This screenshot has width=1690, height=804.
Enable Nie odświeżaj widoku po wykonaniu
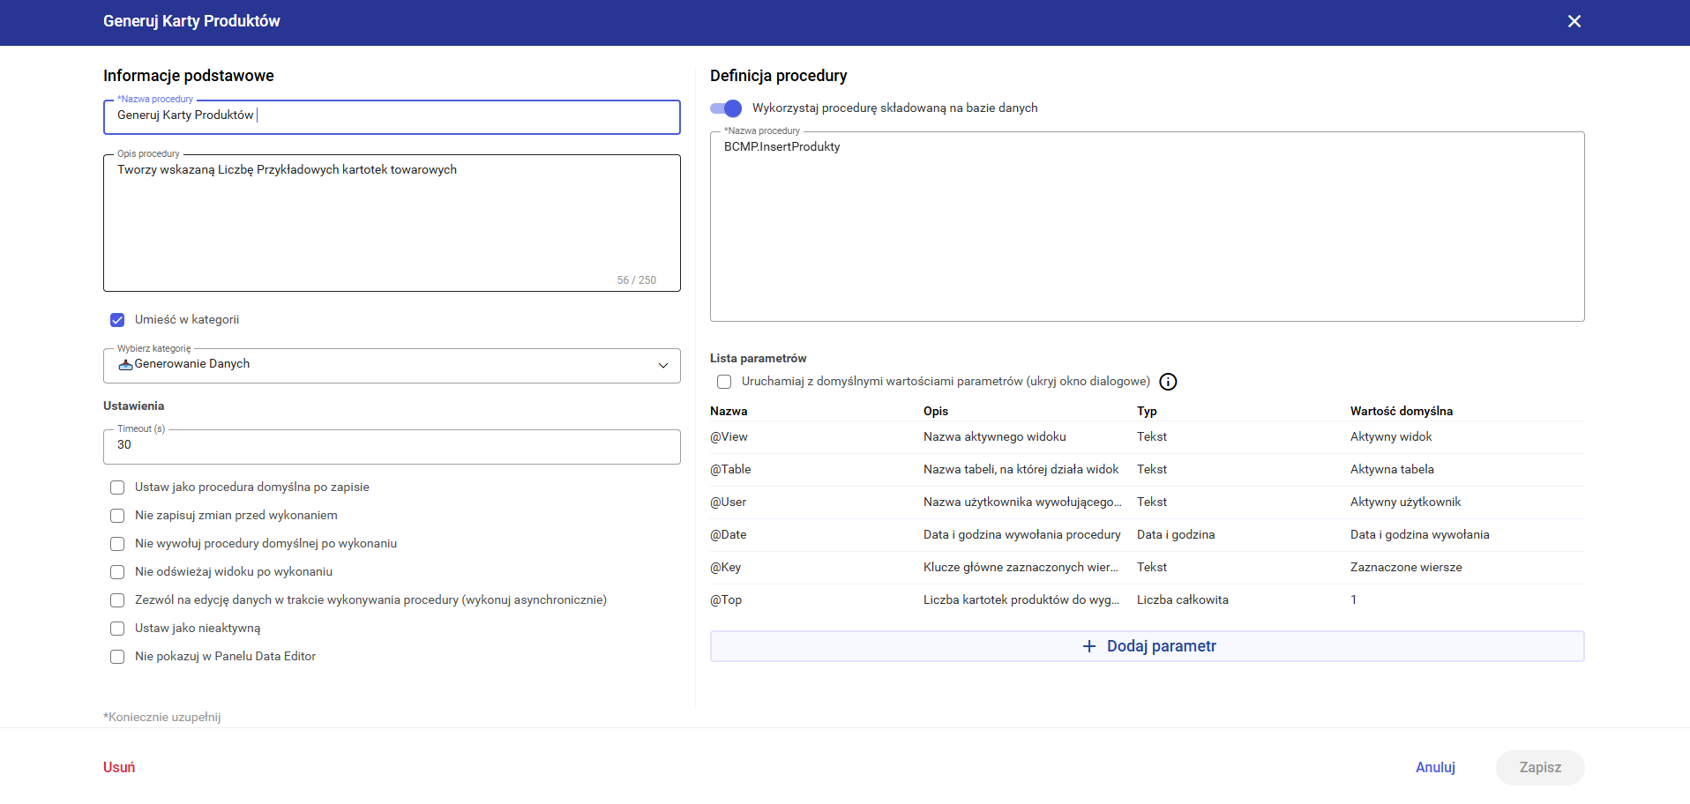click(117, 572)
